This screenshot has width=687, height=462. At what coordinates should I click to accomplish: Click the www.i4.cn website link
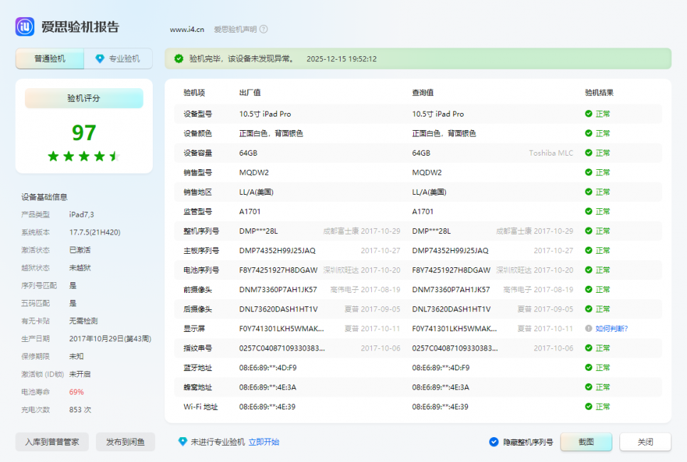click(x=187, y=29)
